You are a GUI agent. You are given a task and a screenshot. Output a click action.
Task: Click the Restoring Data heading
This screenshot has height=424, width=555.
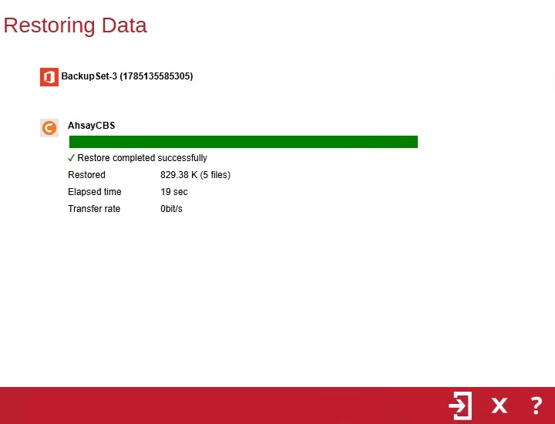point(75,25)
